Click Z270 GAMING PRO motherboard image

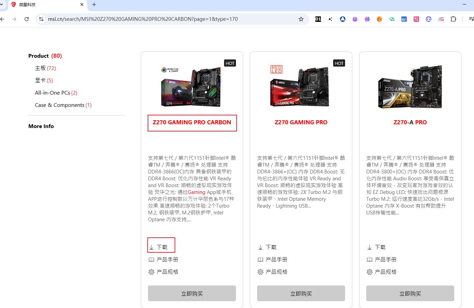click(x=300, y=86)
